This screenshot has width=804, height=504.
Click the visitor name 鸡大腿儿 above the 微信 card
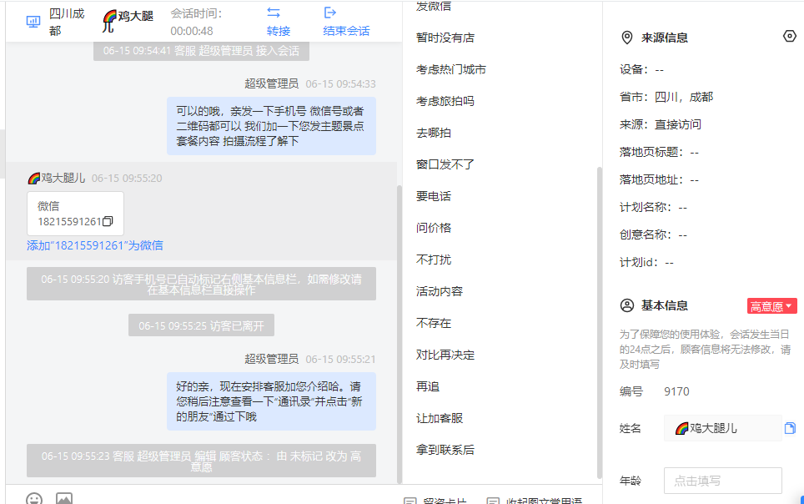click(63, 178)
